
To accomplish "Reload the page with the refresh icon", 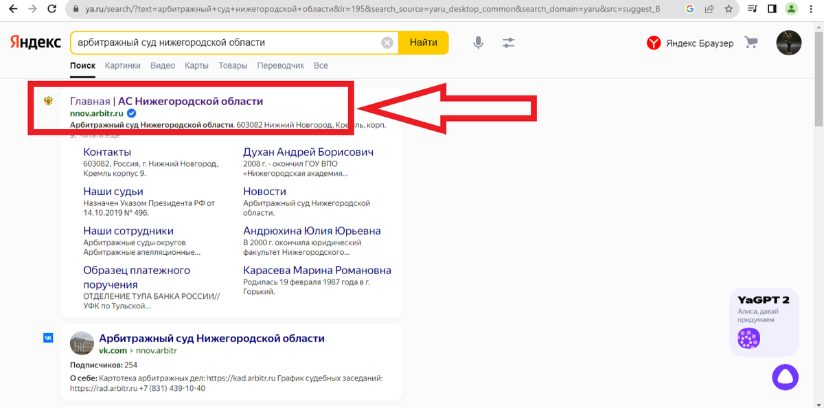I will [x=52, y=10].
